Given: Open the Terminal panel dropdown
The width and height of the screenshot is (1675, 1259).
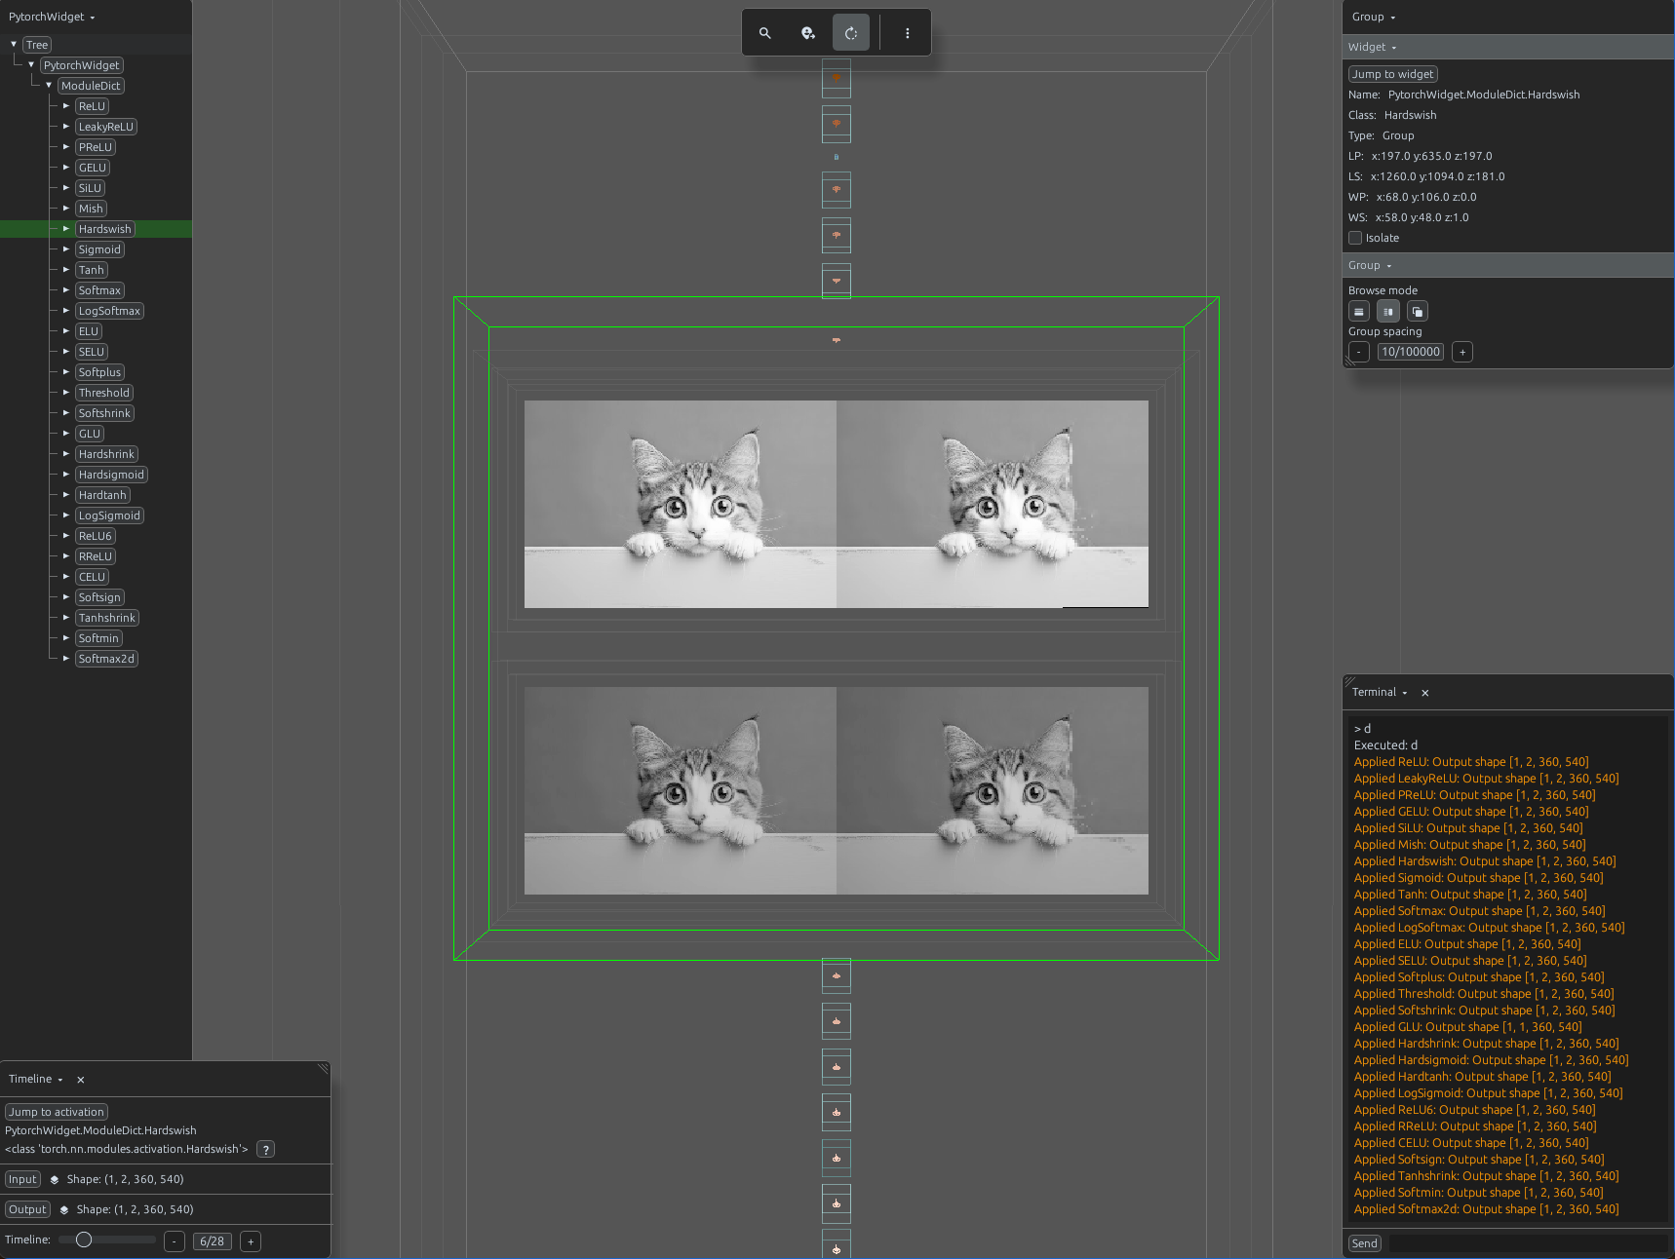Looking at the screenshot, I should tap(1380, 692).
